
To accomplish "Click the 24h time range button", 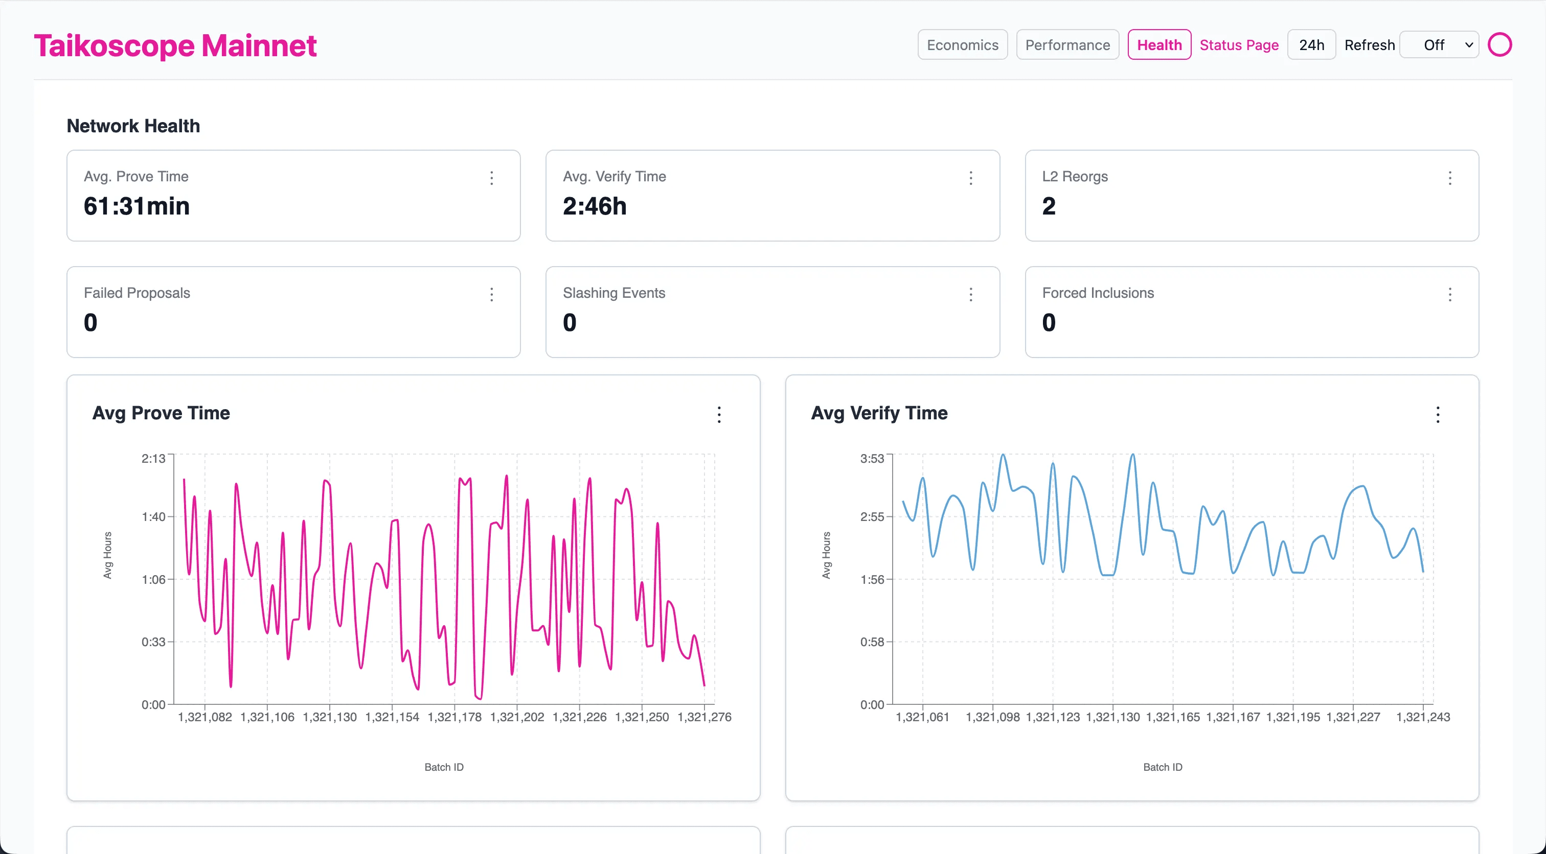I will point(1311,44).
